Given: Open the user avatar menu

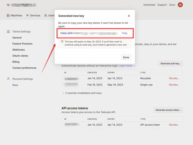Looking at the screenshot, I should 180,5.
